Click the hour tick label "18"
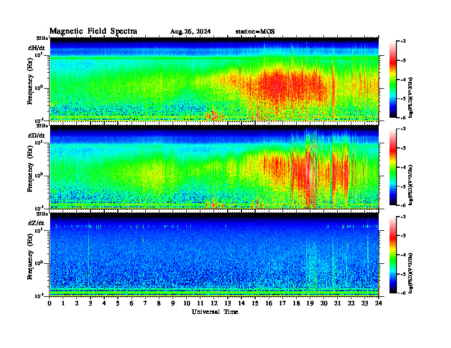 click(296, 303)
